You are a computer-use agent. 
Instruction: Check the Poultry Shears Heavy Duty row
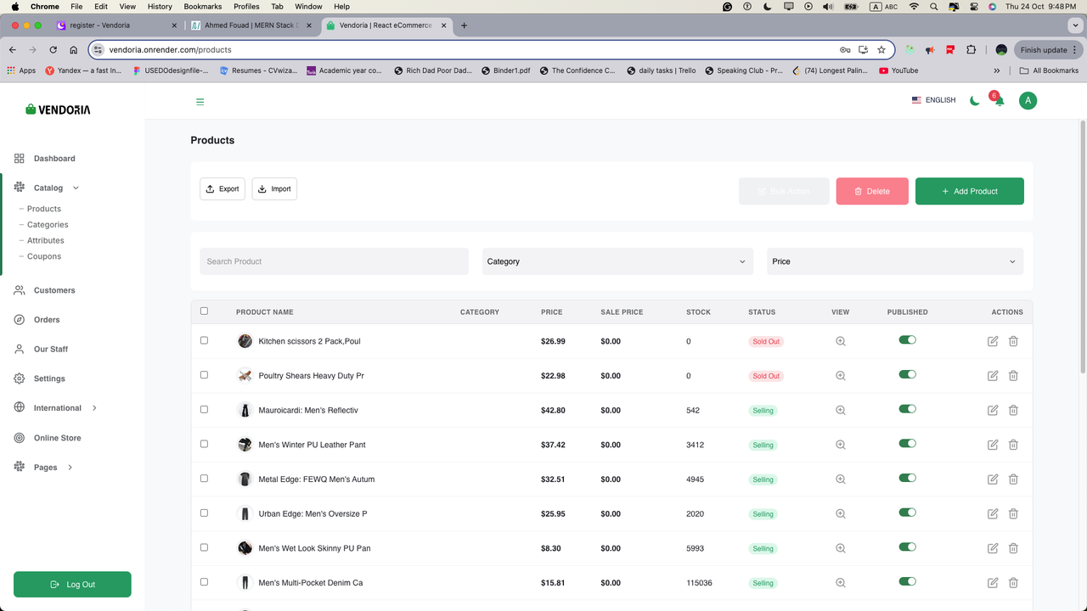(x=204, y=374)
